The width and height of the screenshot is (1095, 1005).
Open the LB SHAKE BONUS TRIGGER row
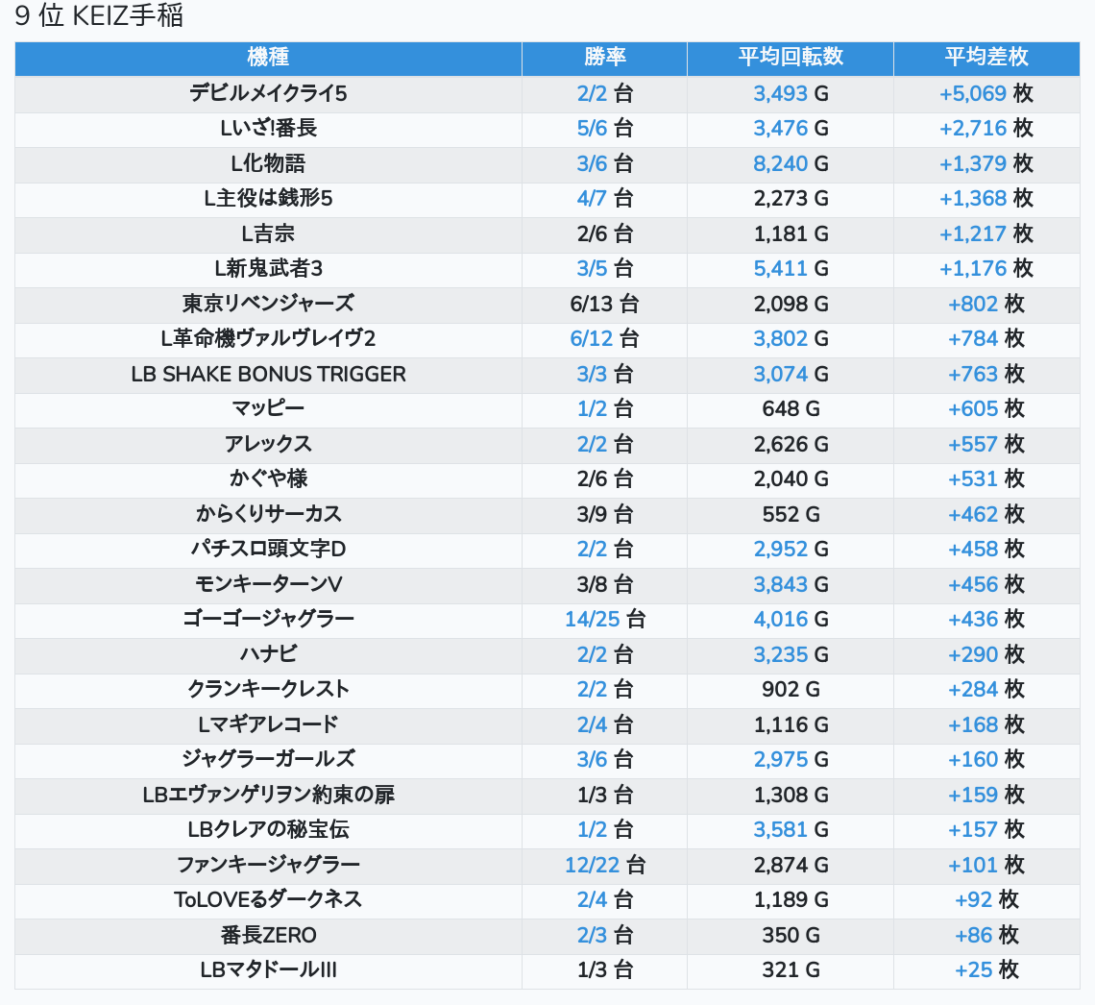pos(268,374)
